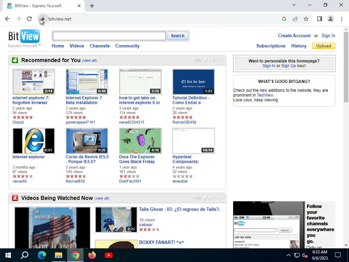This screenshot has height=262, width=349.
Task: Open the taskbar clock showing 6:33 AM
Action: click(320, 255)
